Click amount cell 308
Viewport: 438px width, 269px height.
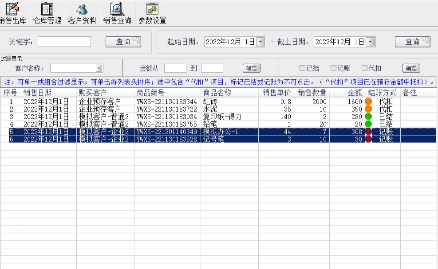[357, 132]
